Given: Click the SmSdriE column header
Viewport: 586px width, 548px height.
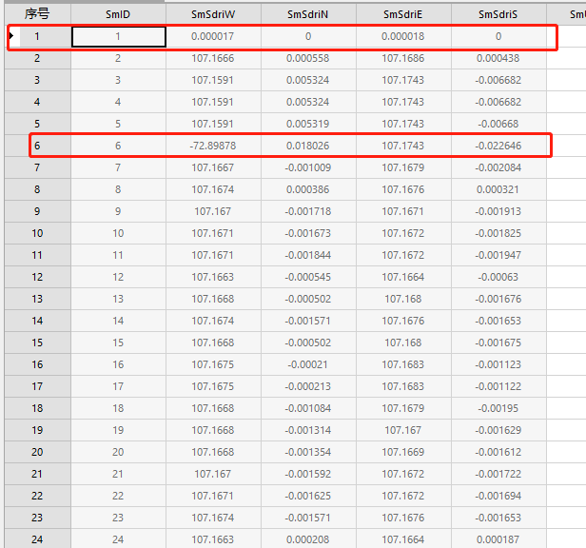Looking at the screenshot, I should pos(403,14).
